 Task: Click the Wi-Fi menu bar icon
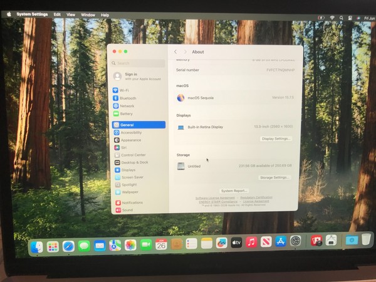tap(332, 18)
